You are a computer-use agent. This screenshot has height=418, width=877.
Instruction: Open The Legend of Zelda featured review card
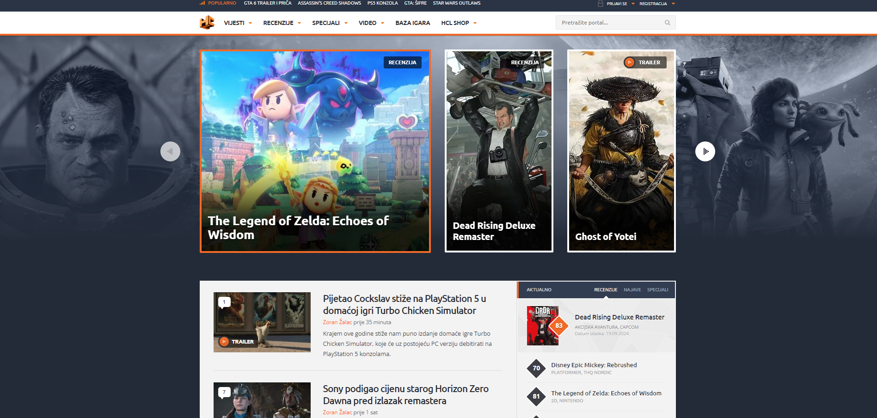point(315,151)
